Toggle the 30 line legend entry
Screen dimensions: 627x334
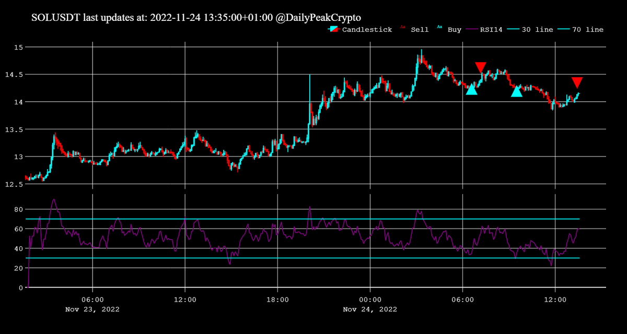tap(530, 30)
